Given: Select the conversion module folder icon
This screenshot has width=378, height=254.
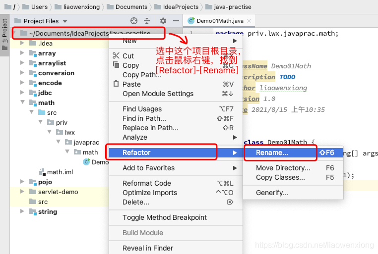Looking at the screenshot, I should [x=33, y=73].
